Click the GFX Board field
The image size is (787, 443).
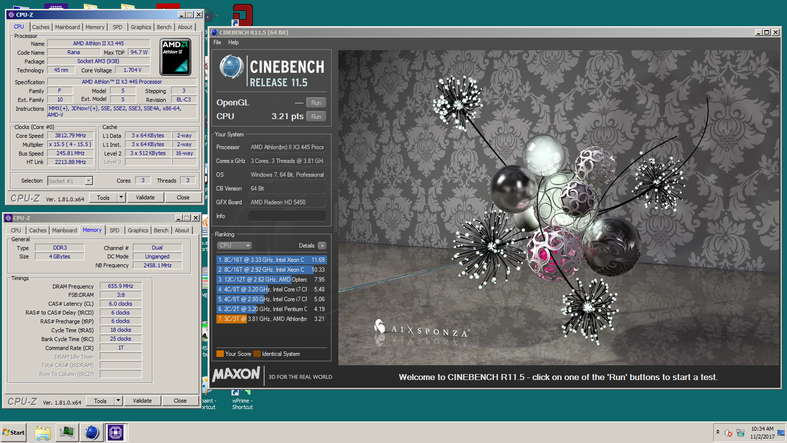click(x=287, y=202)
